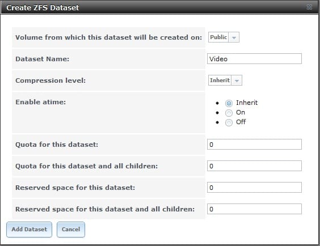Image resolution: width=320 pixels, height=246 pixels.
Task: Click the Dataset Name label
Action: 42,59
